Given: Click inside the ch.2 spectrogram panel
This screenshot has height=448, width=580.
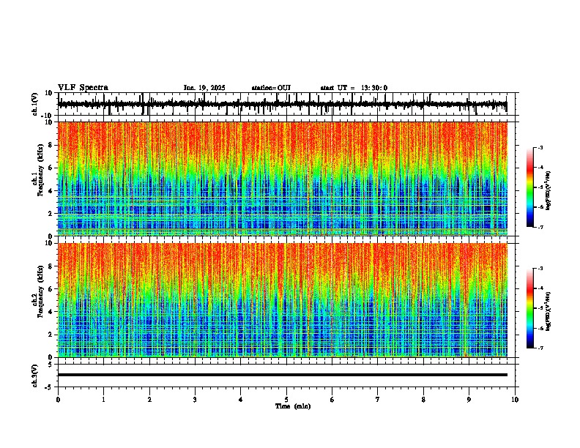Looking at the screenshot, I should [283, 300].
